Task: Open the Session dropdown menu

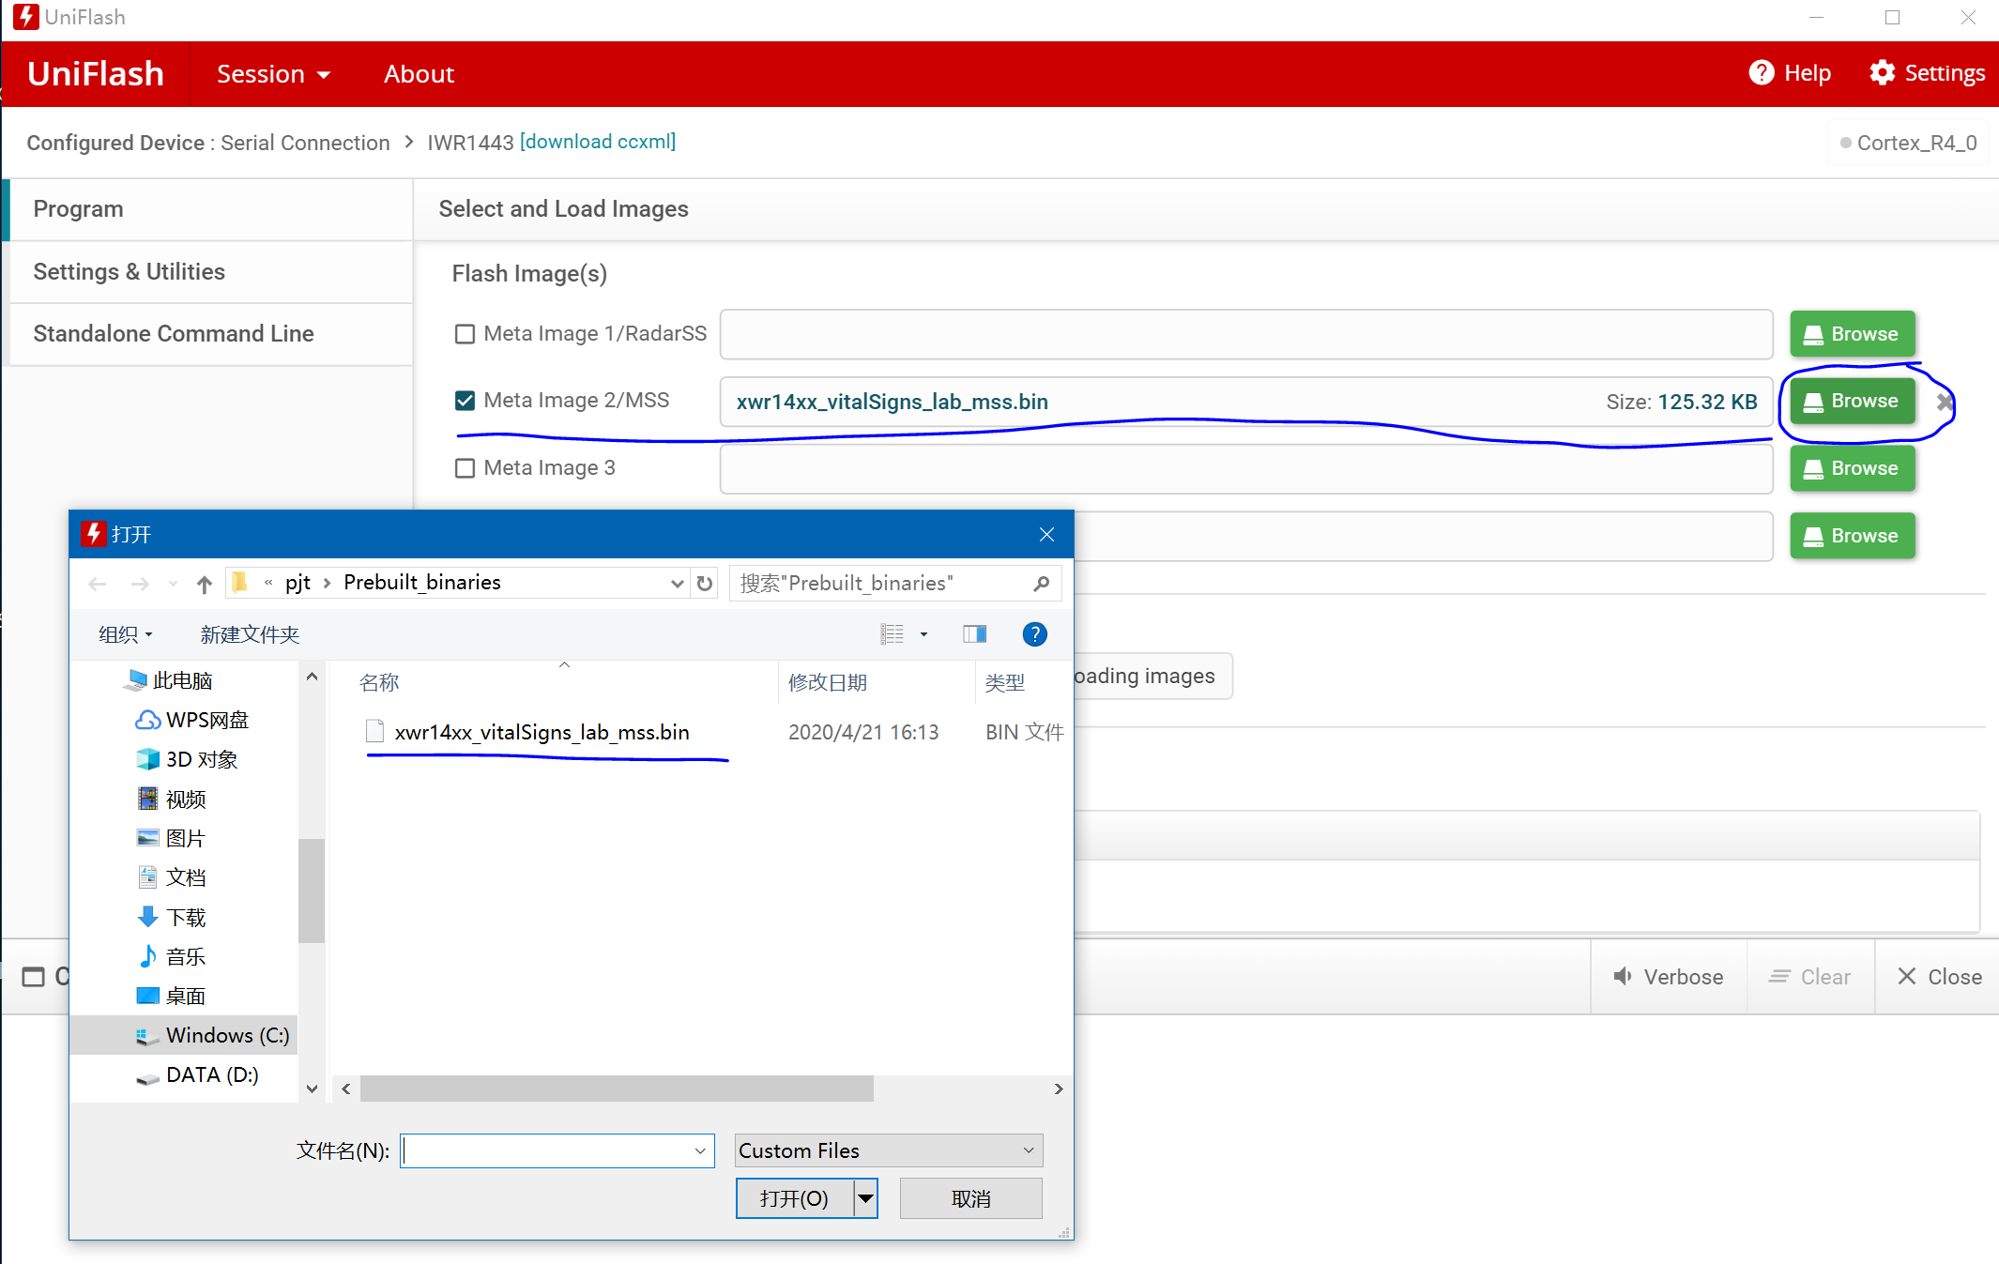Action: (273, 74)
